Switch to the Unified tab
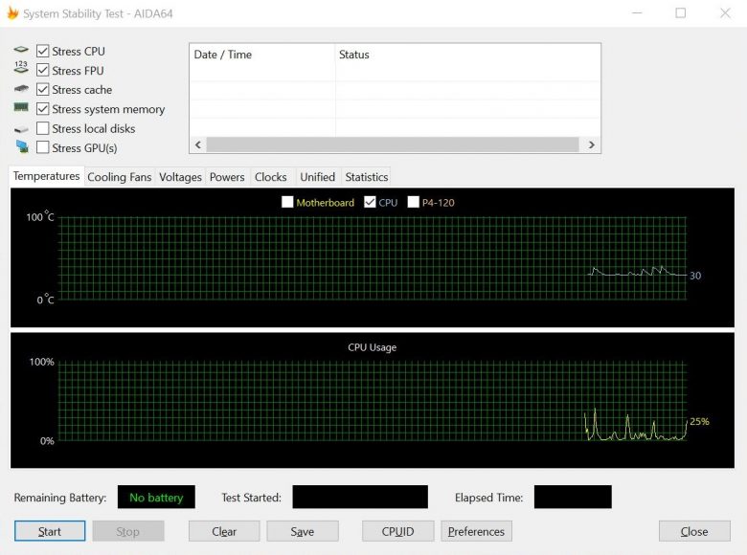The height and width of the screenshot is (555, 747). tap(317, 177)
